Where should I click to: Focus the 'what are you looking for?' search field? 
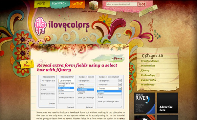pyautogui.click(x=122, y=4)
